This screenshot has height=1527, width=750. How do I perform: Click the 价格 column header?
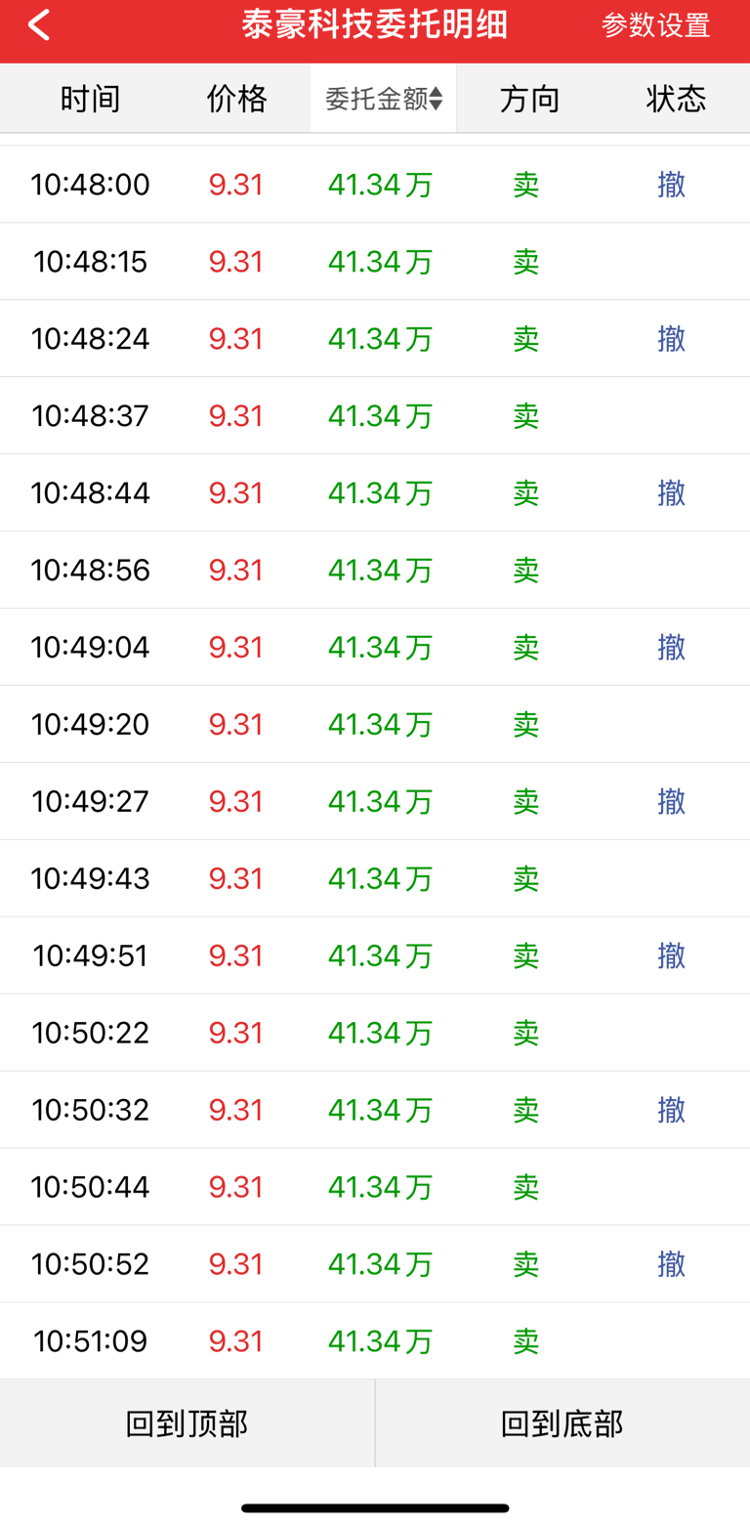point(236,99)
